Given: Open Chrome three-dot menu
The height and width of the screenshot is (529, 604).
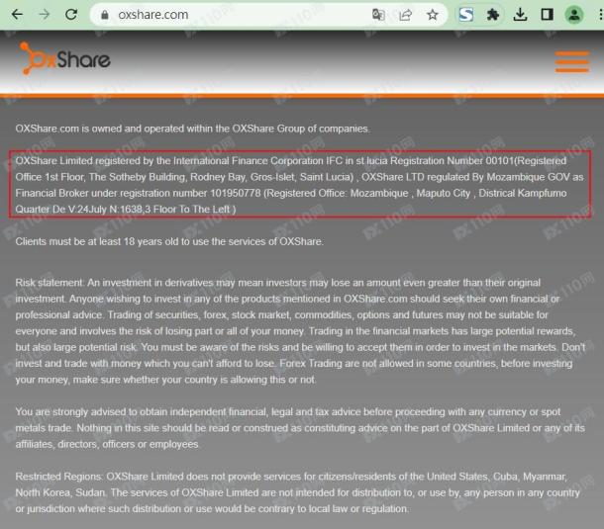Looking at the screenshot, I should point(600,15).
